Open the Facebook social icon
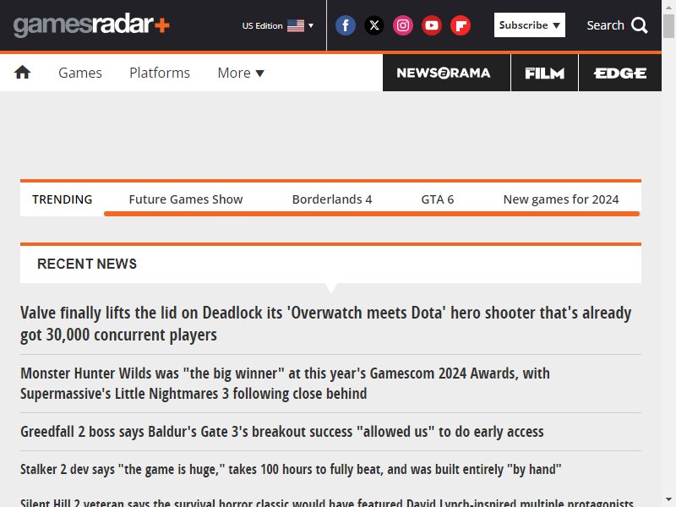The image size is (676, 507). [x=346, y=25]
